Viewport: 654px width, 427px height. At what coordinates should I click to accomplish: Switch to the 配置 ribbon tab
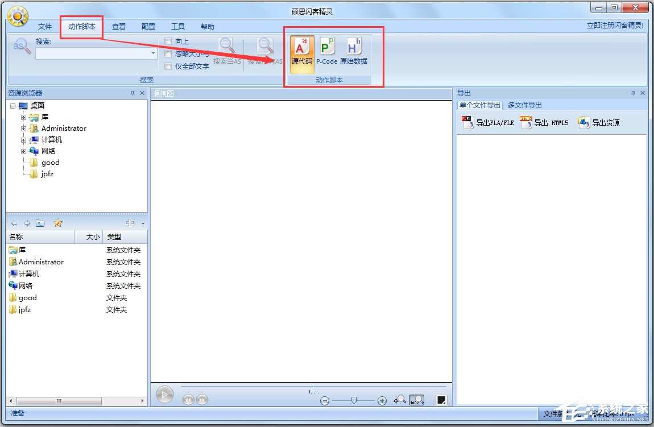[148, 26]
